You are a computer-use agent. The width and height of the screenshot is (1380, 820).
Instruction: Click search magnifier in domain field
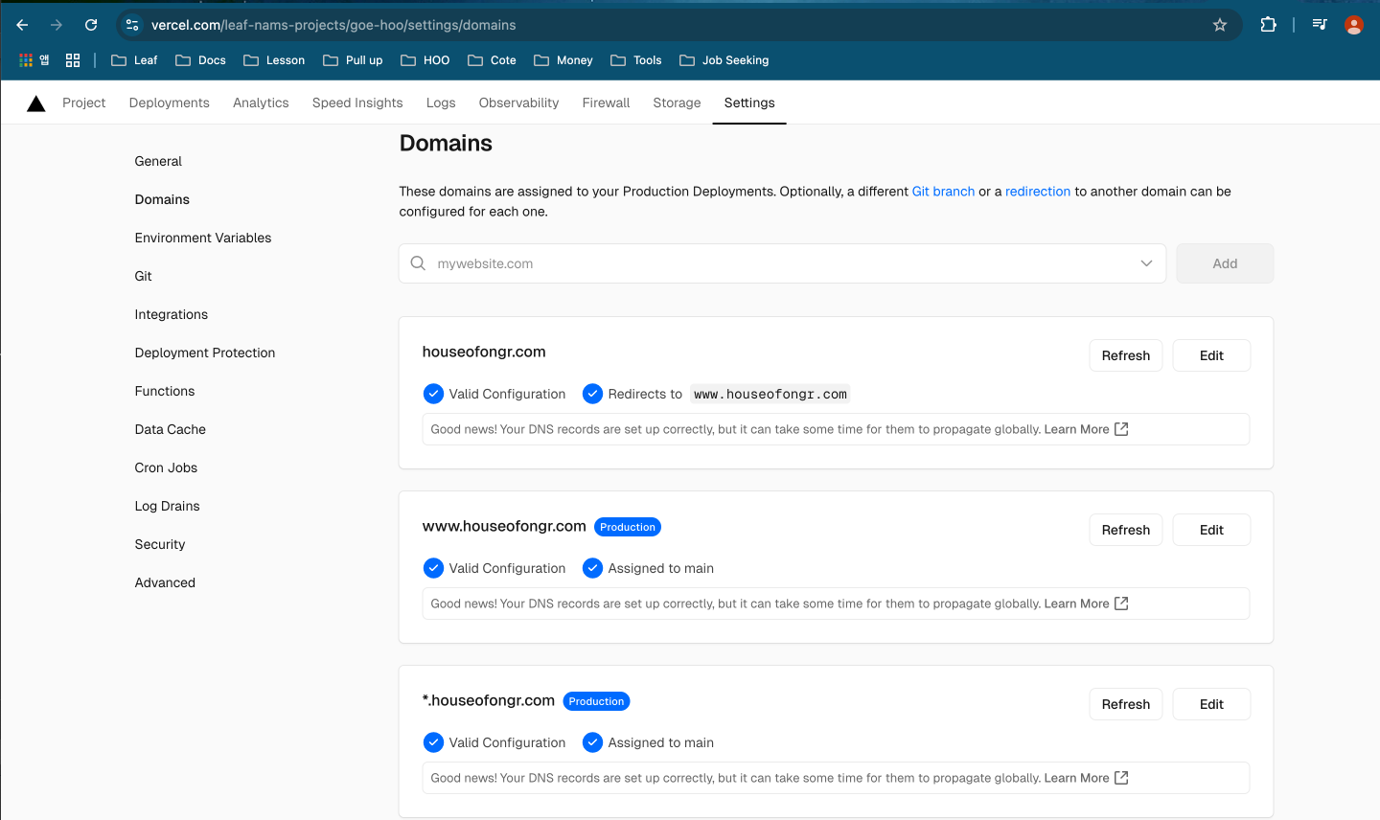pos(418,263)
